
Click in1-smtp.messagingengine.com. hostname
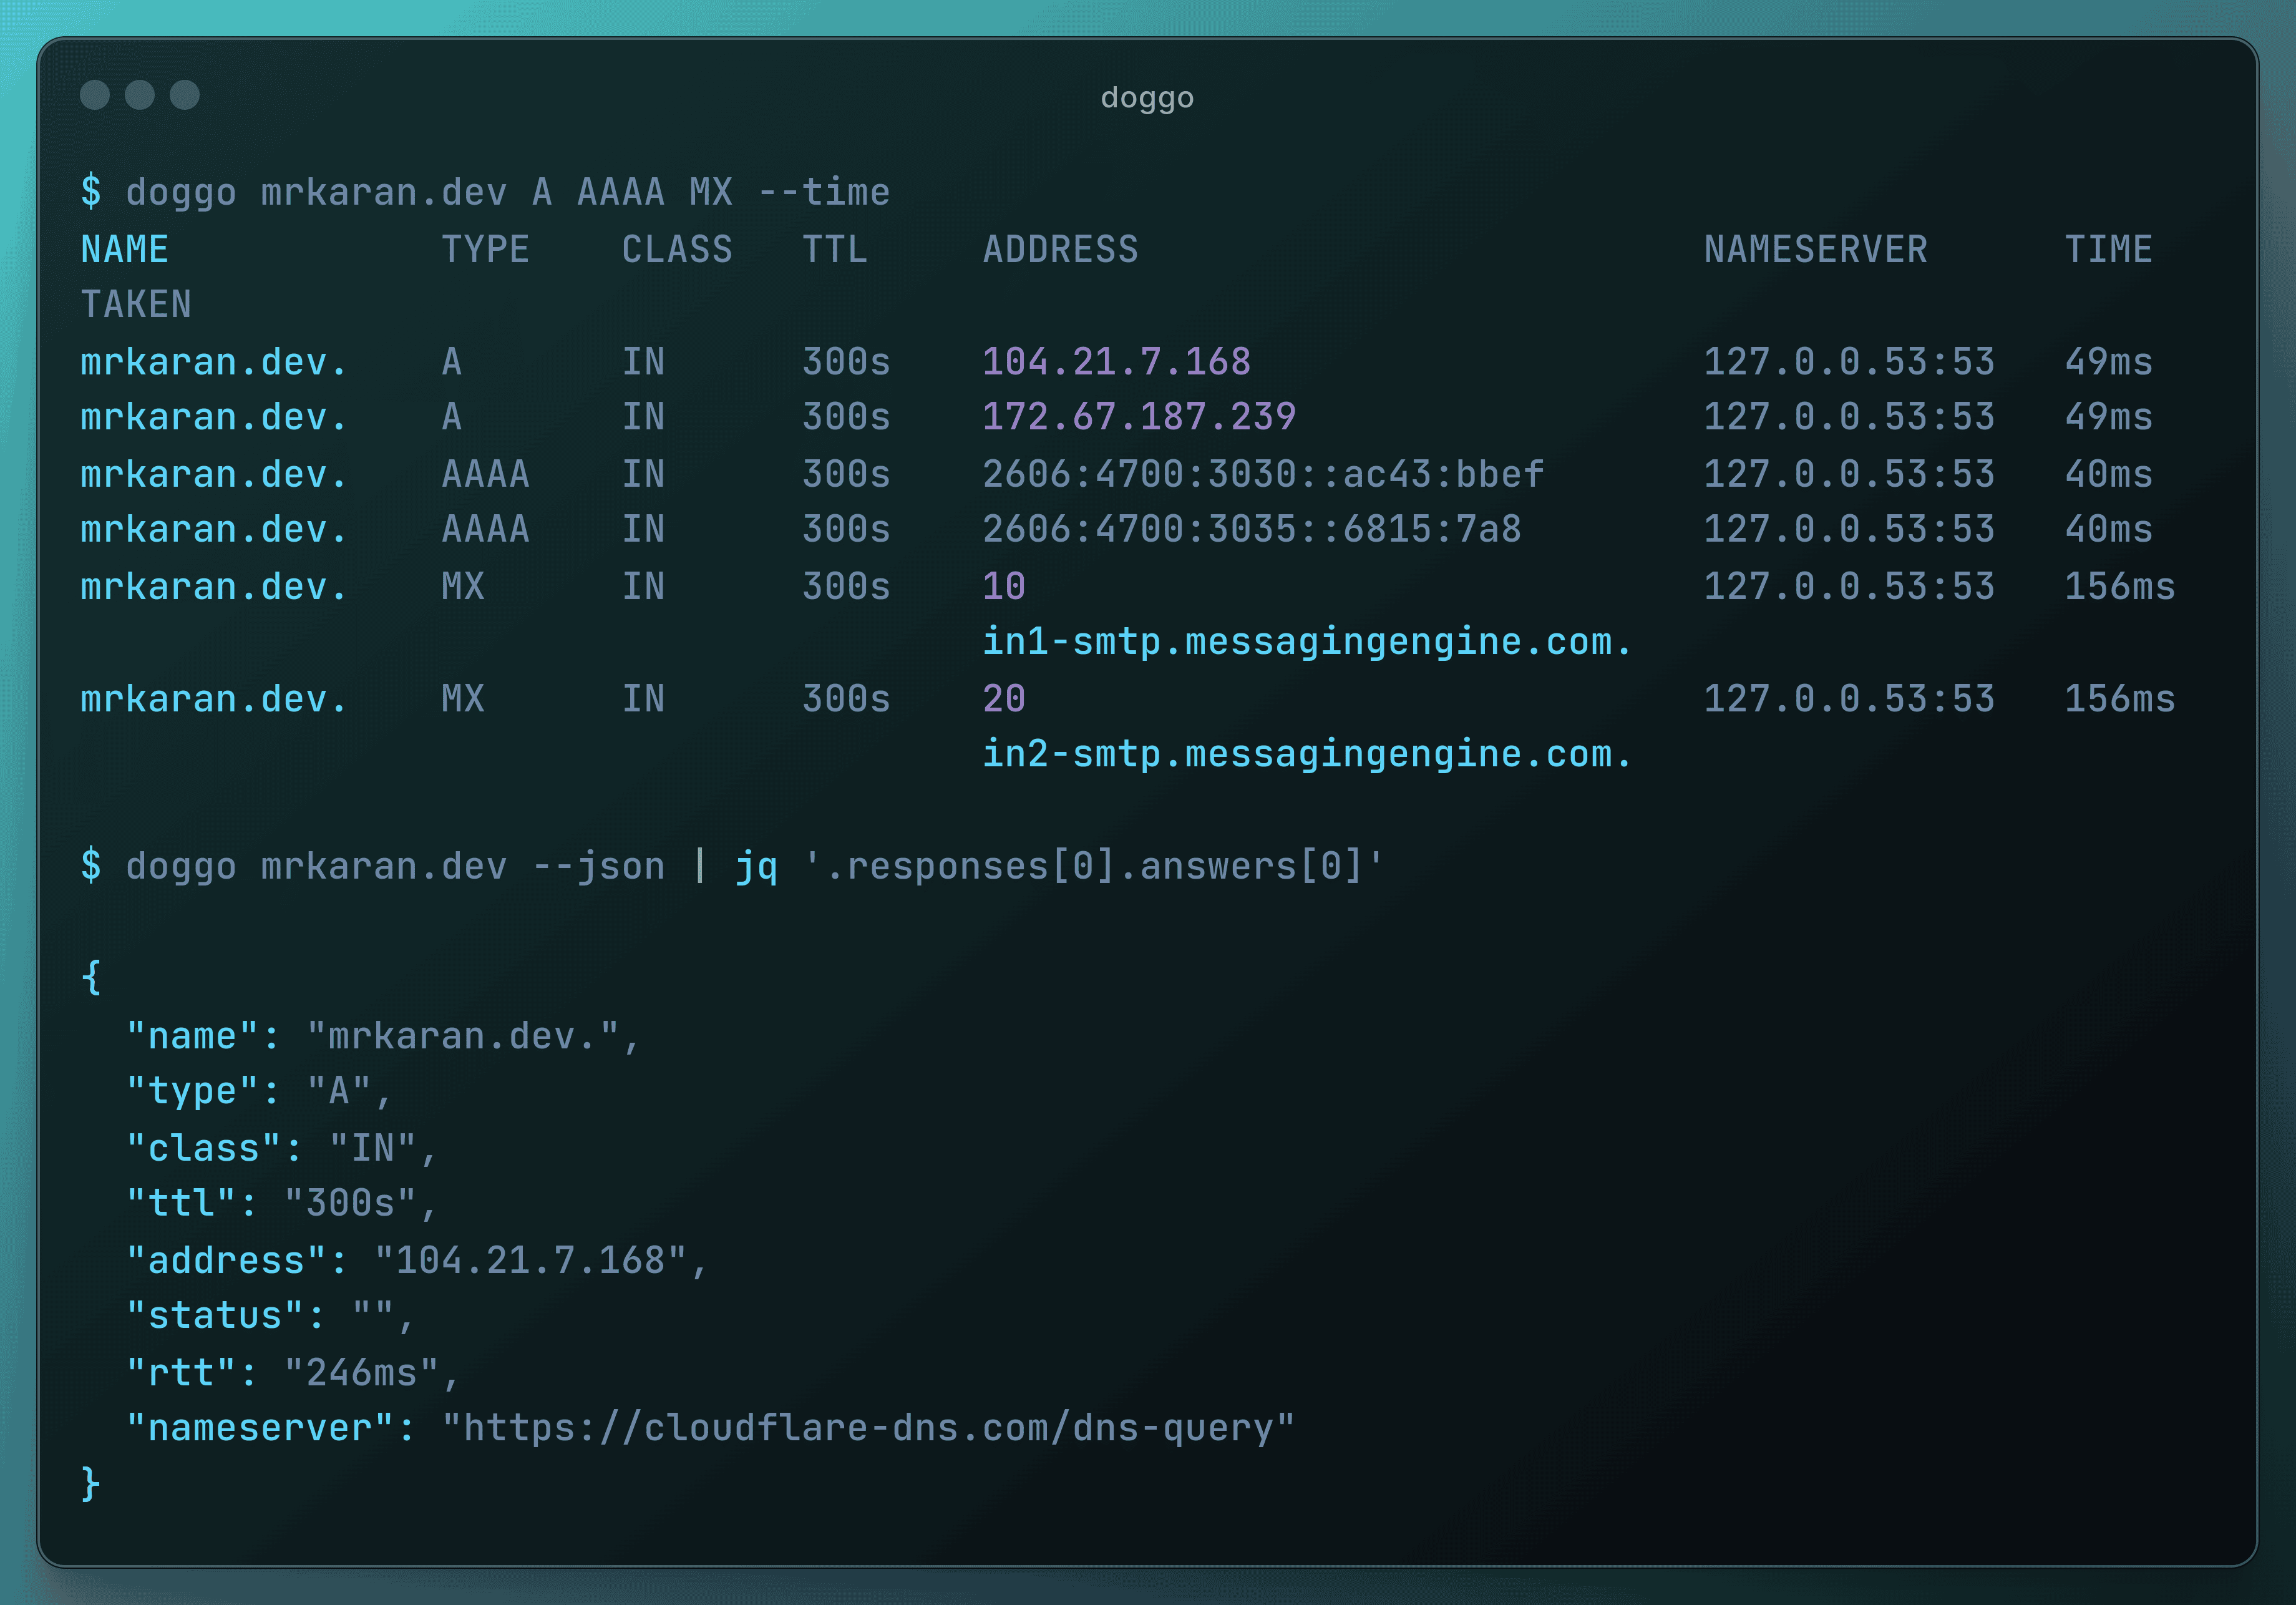(x=1306, y=642)
